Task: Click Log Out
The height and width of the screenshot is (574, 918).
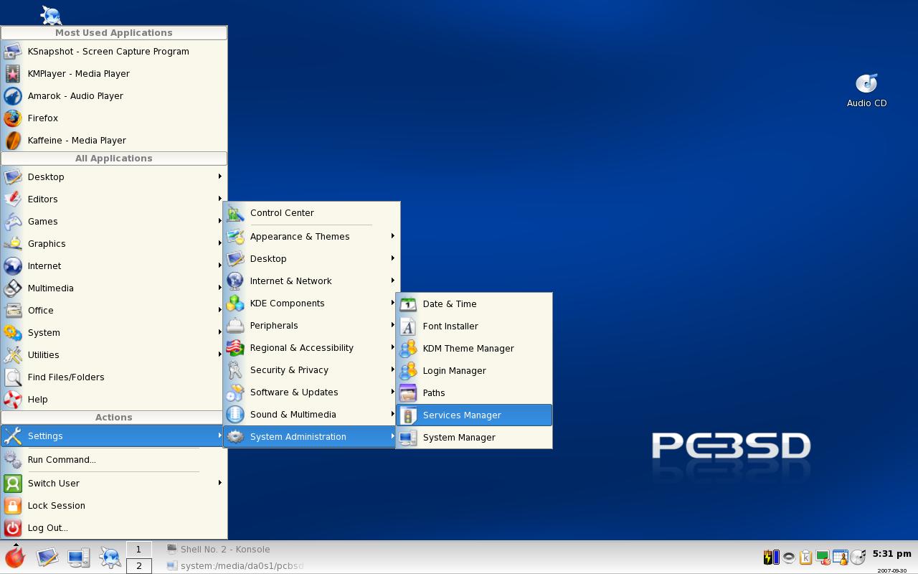Action: point(114,527)
